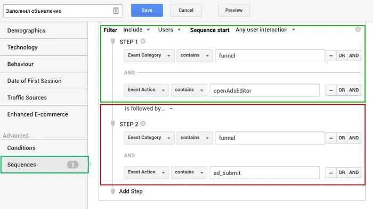Image resolution: width=373 pixels, height=209 pixels.
Task: Open Step 1 Event Action dimension dropdown
Action: point(147,90)
